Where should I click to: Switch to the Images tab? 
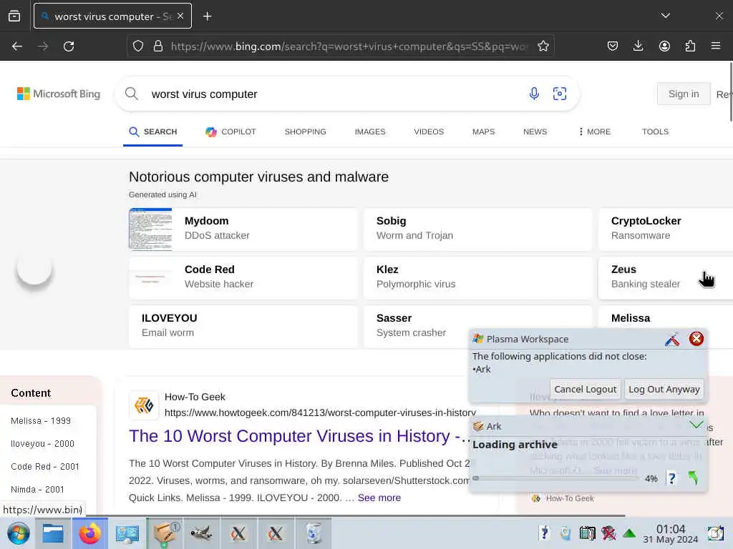[370, 132]
